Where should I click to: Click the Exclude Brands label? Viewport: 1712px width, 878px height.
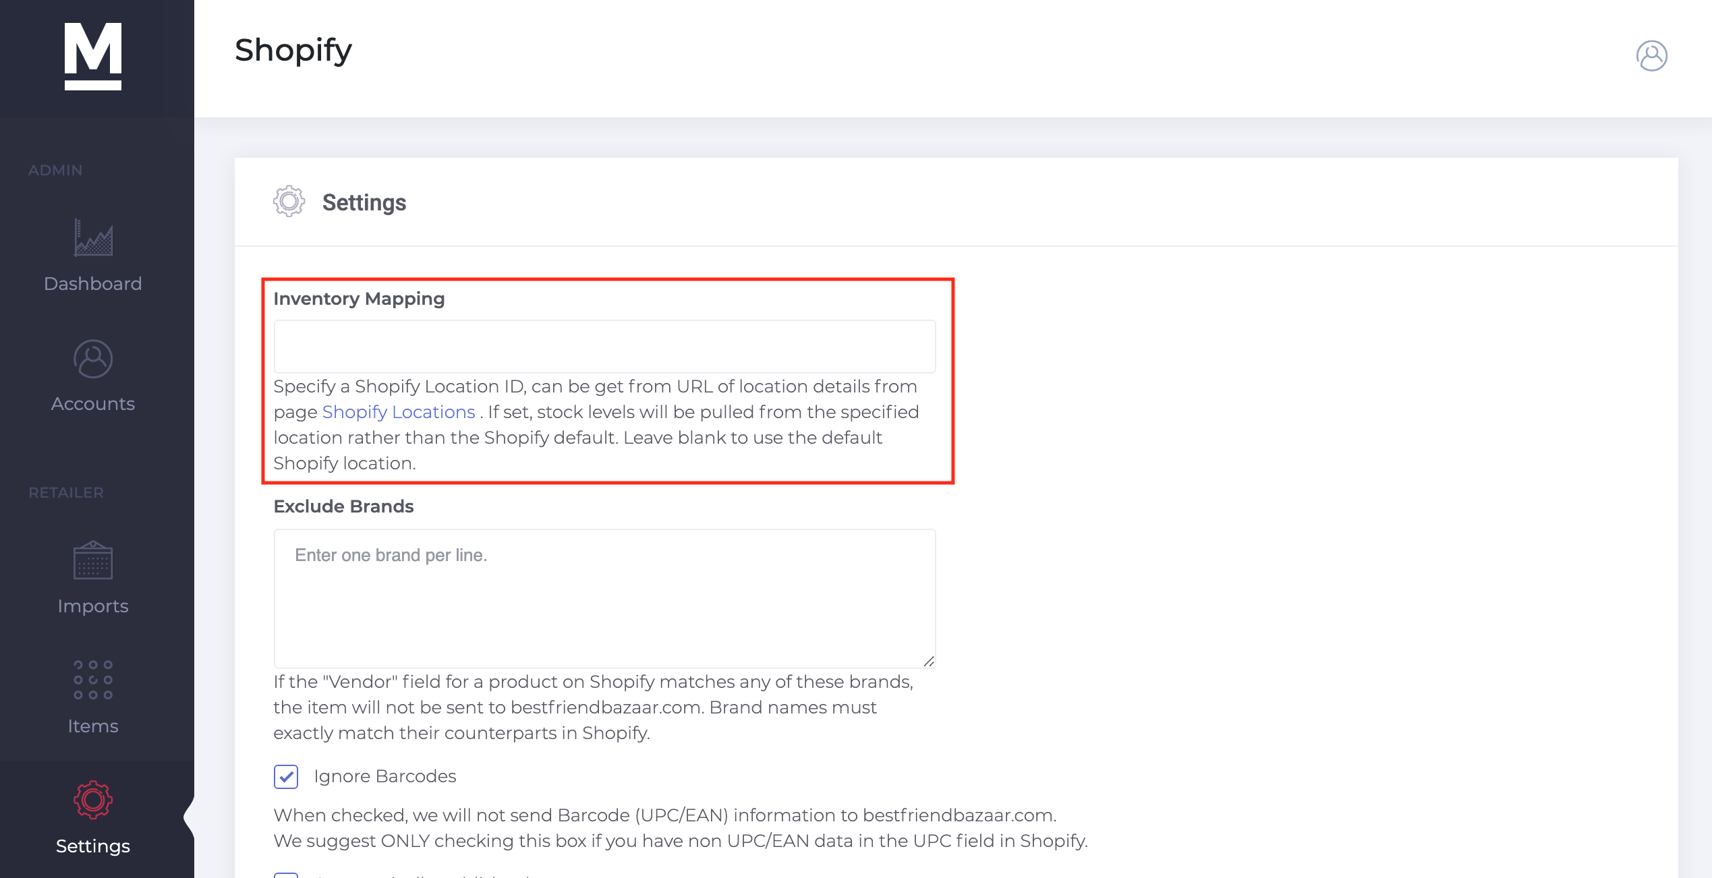coord(343,506)
